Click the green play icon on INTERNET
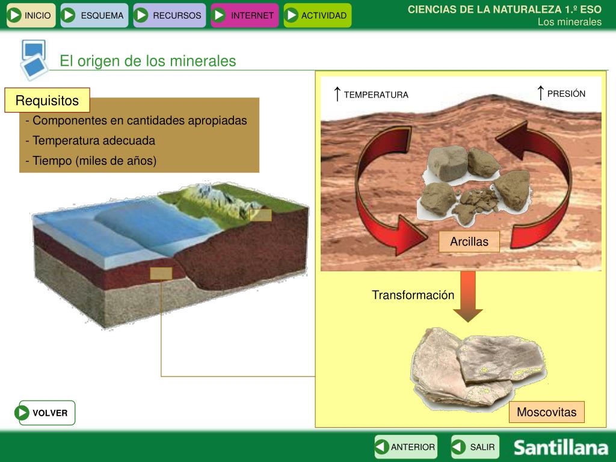The height and width of the screenshot is (462, 616). pos(219,15)
